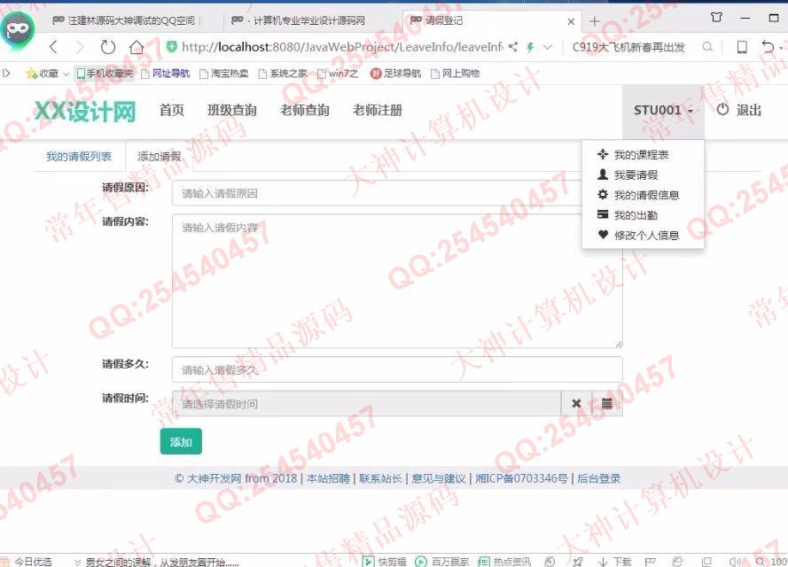Expand the address bar dropdown chevron
This screenshot has height=567, width=788.
pyautogui.click(x=547, y=47)
